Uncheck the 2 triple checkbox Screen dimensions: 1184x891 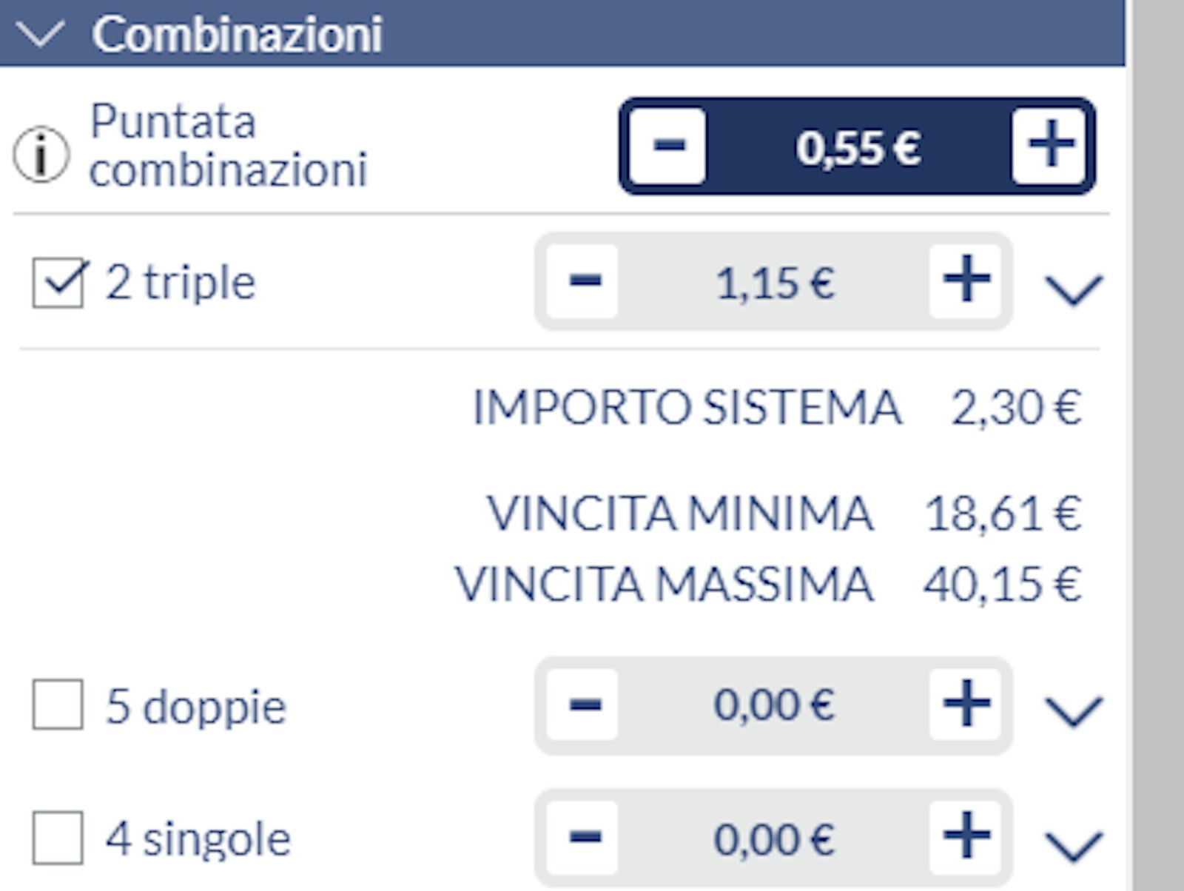[x=58, y=283]
